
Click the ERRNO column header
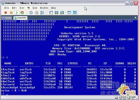(120, 63)
